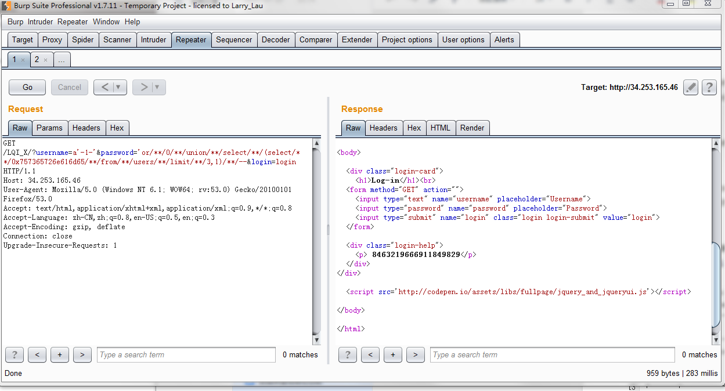The width and height of the screenshot is (725, 391).
Task: Go forward in request history
Action: pos(143,87)
